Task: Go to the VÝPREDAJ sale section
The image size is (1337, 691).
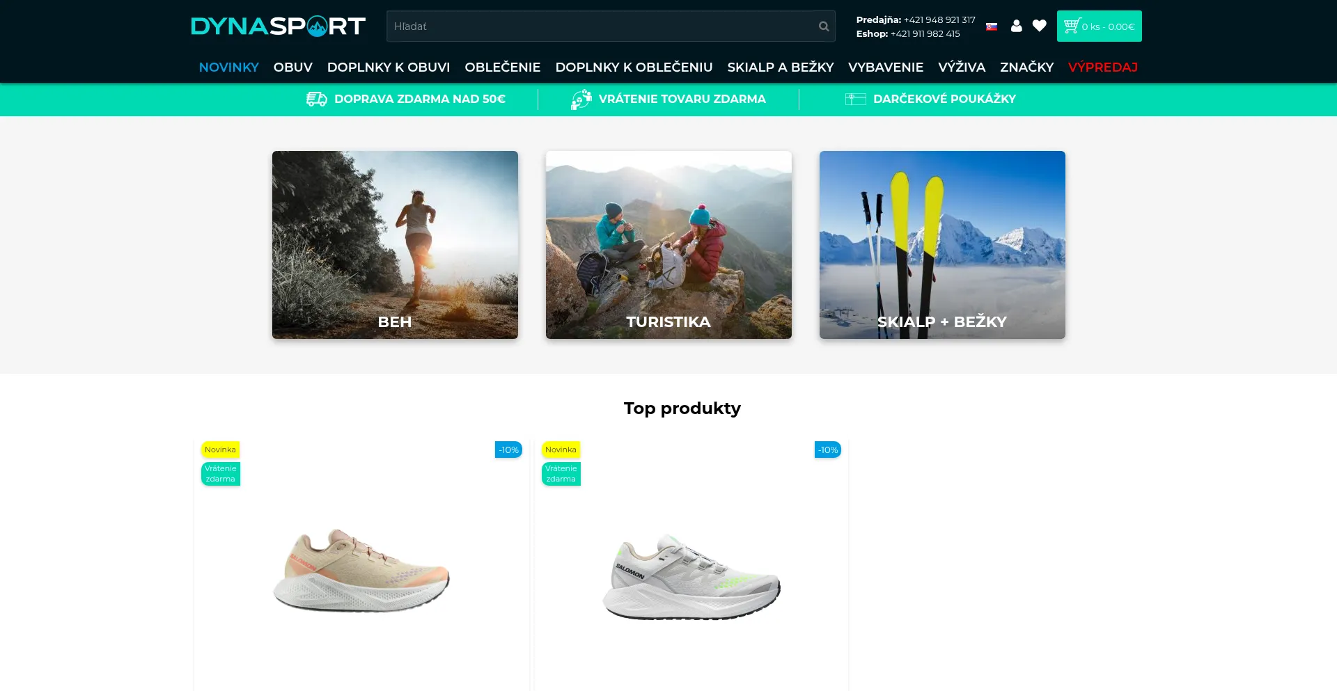Action: (x=1103, y=67)
